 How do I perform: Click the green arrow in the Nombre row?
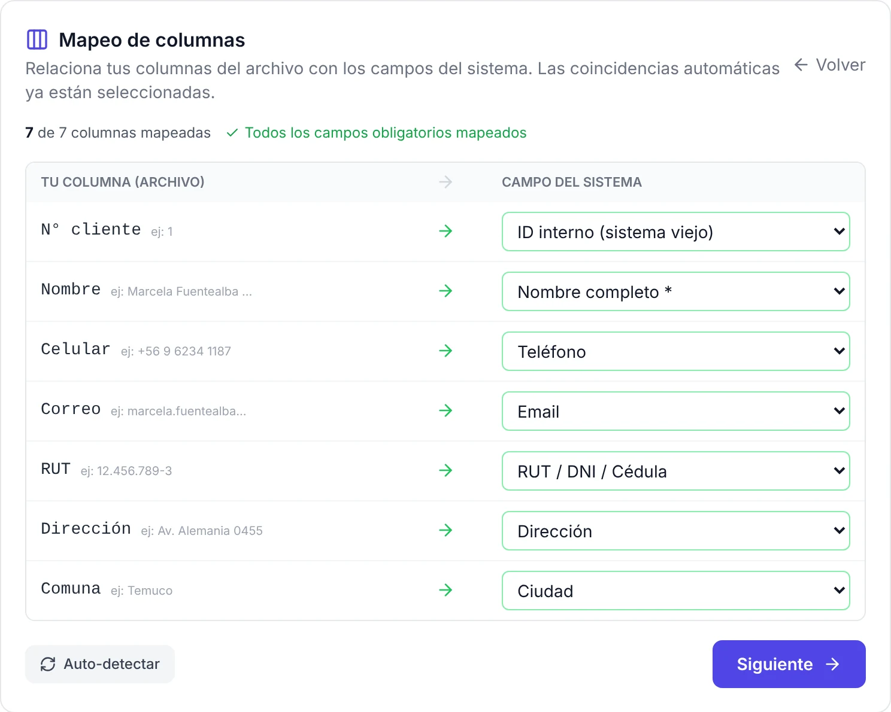coord(445,291)
